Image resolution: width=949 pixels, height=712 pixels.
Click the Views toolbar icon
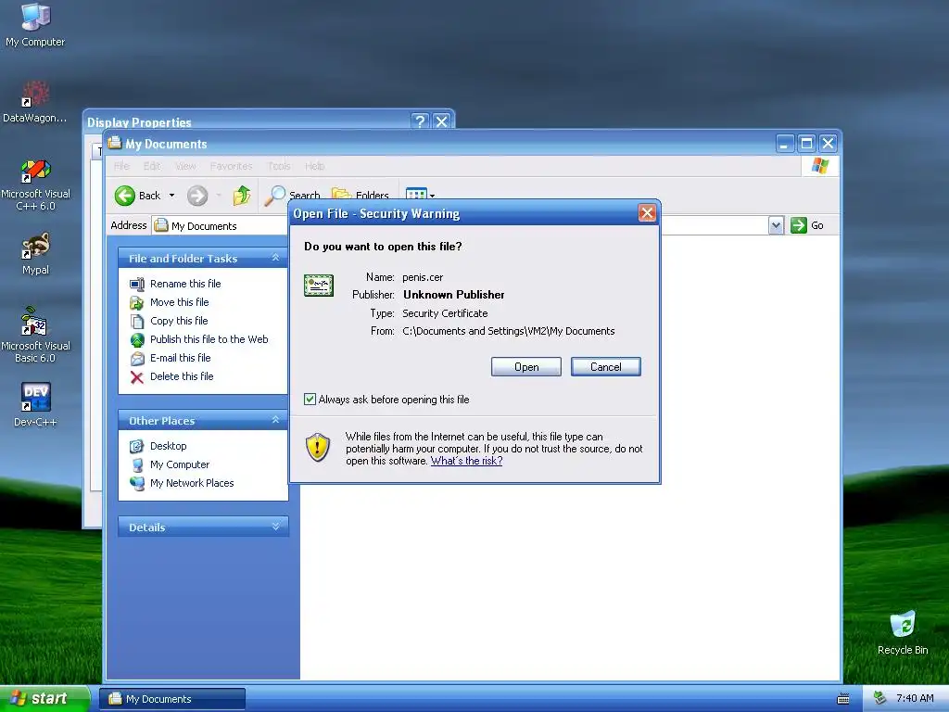(416, 195)
